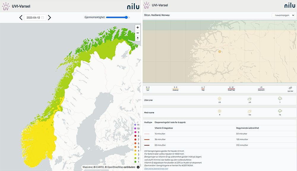This screenshot has width=297, height=171.
Task: Click partly cloudy icon in Med nysnø row
Action: tap(250, 111)
